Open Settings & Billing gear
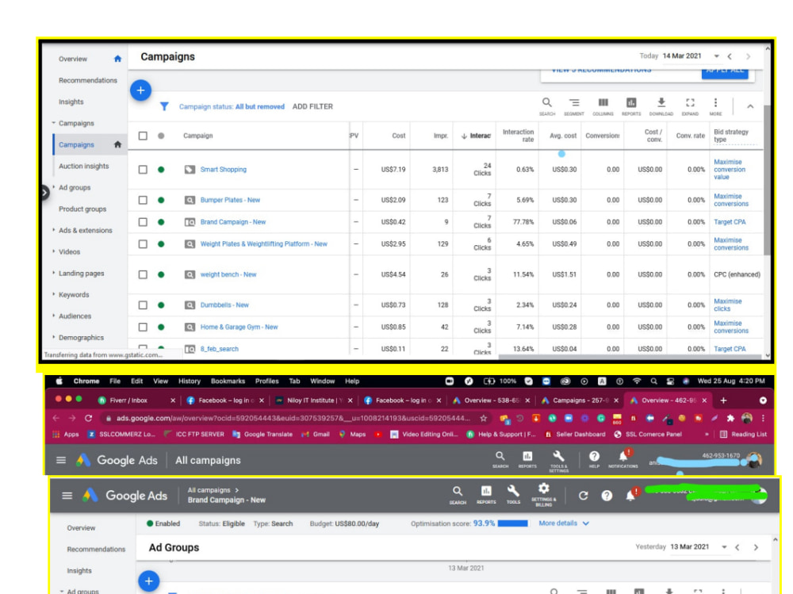 pos(544,495)
